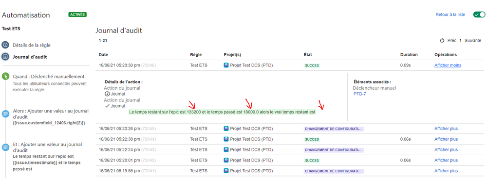Click the date 16/06/21 05:20:01 pm

(x=119, y=160)
